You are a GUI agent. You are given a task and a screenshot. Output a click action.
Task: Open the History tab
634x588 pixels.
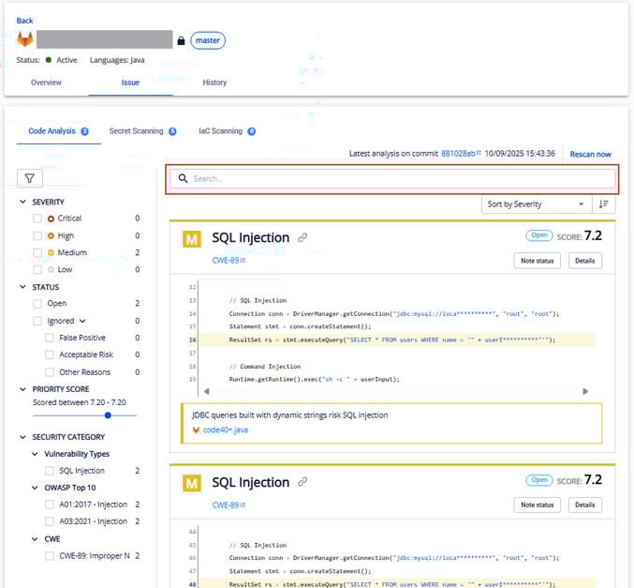click(214, 83)
